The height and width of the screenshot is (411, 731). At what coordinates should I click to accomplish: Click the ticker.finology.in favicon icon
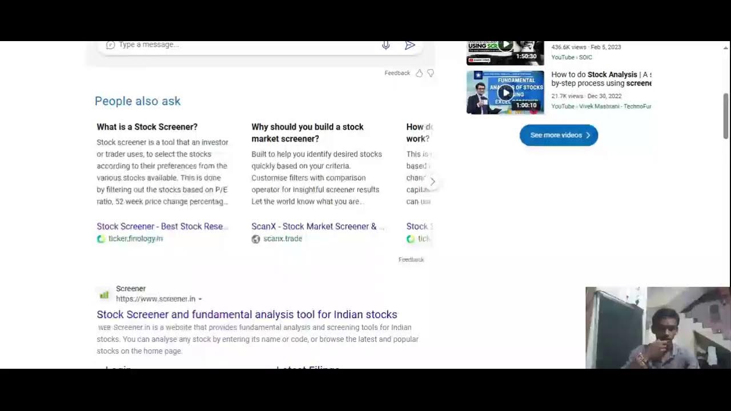click(x=101, y=239)
